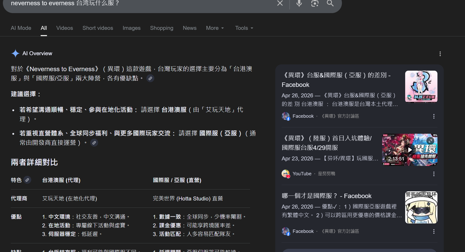Open 《異環》(陸服)首日入坑體驗 video link
This screenshot has width=465, height=252.
(327, 143)
